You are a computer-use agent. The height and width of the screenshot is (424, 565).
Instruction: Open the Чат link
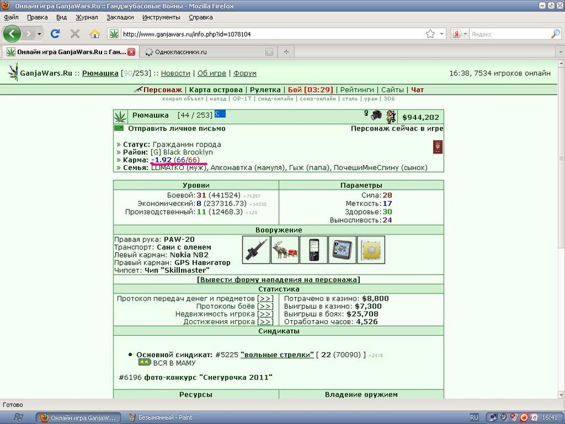click(x=417, y=90)
